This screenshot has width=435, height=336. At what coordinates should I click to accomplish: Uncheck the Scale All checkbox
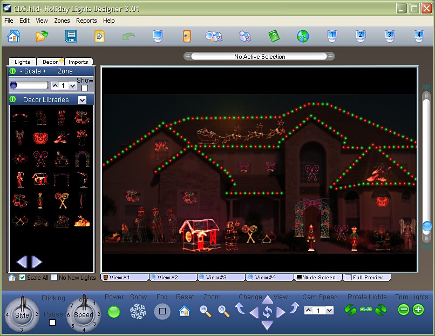click(23, 278)
